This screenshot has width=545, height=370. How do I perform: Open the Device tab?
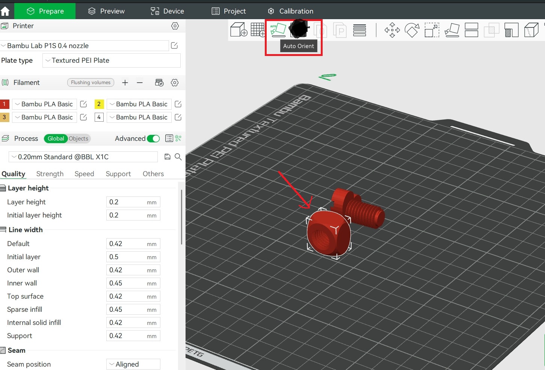click(167, 11)
